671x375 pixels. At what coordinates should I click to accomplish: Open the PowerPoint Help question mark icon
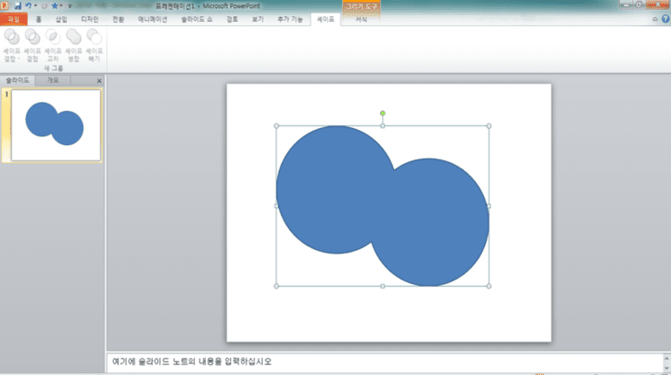pos(666,19)
